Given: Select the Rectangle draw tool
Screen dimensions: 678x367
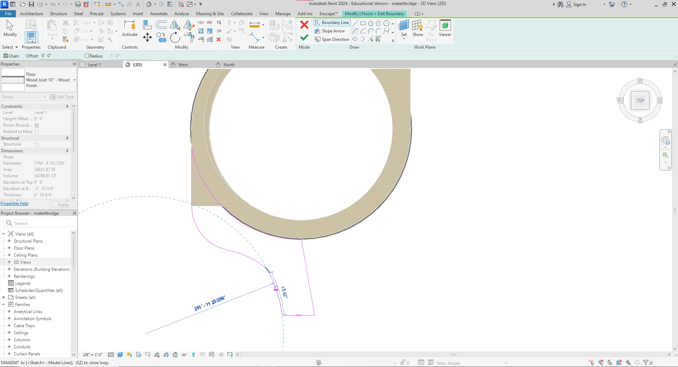Looking at the screenshot, I should pos(363,23).
